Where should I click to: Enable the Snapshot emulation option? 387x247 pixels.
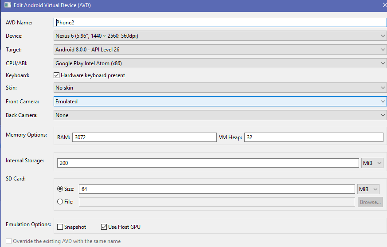60,227
